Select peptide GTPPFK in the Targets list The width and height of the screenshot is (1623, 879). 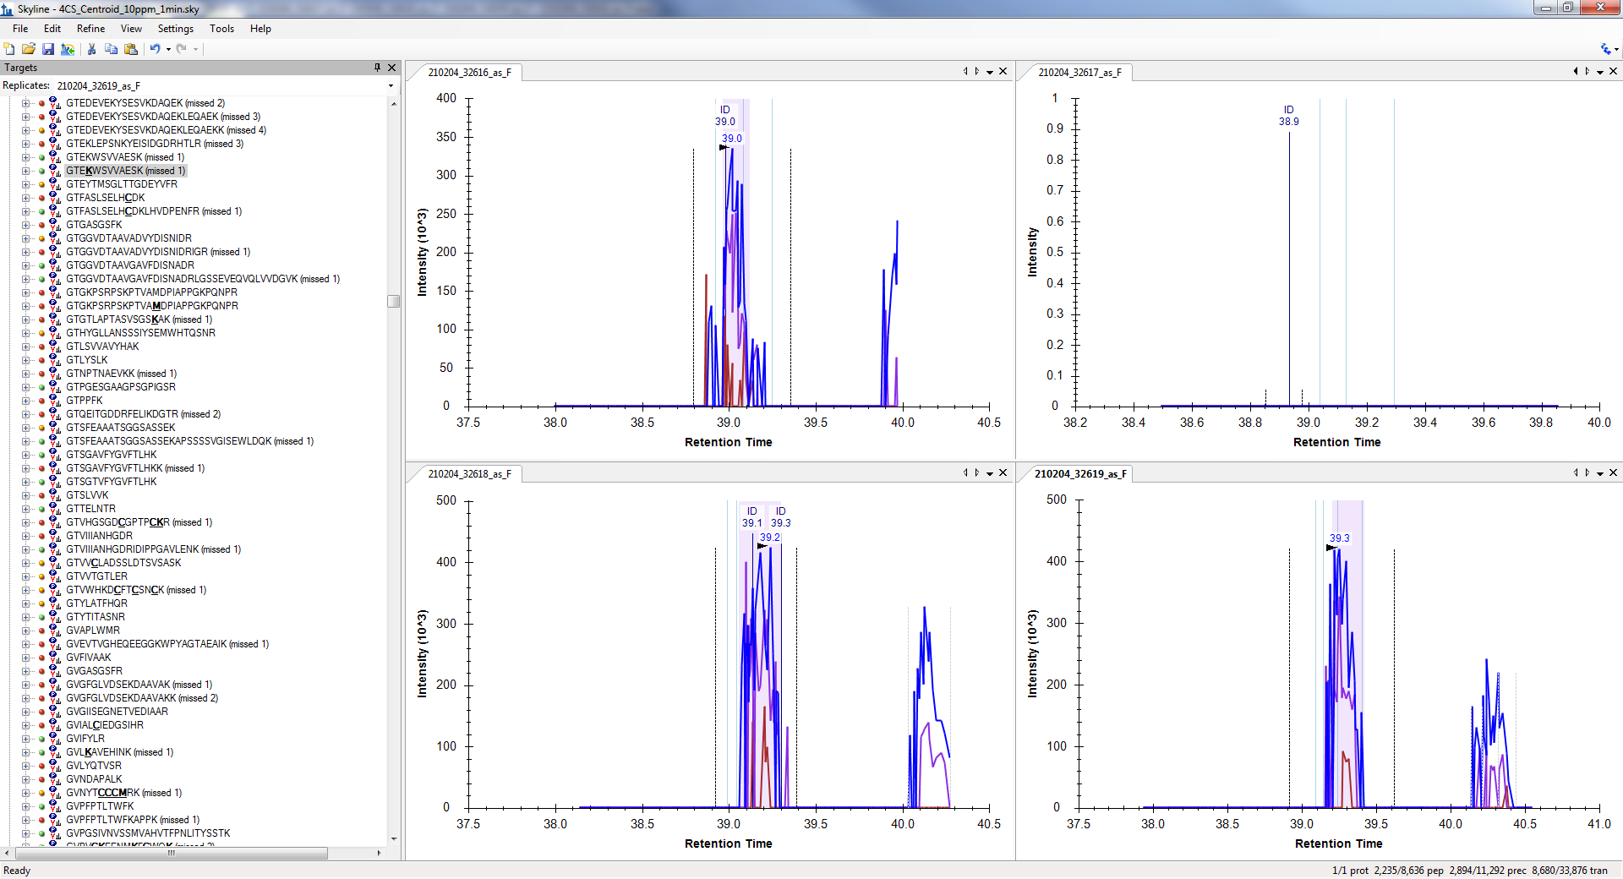pos(85,401)
